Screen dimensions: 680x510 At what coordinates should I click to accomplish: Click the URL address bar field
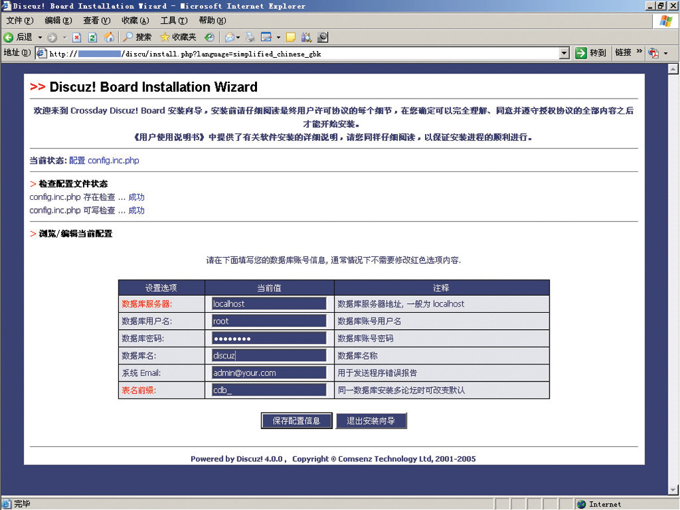303,53
